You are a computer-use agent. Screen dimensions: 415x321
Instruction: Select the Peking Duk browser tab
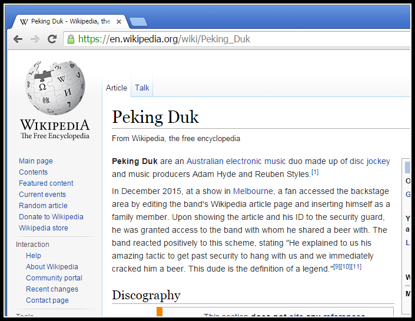click(x=70, y=22)
